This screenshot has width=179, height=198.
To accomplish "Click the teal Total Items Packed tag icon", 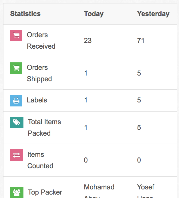I will 16,122.
